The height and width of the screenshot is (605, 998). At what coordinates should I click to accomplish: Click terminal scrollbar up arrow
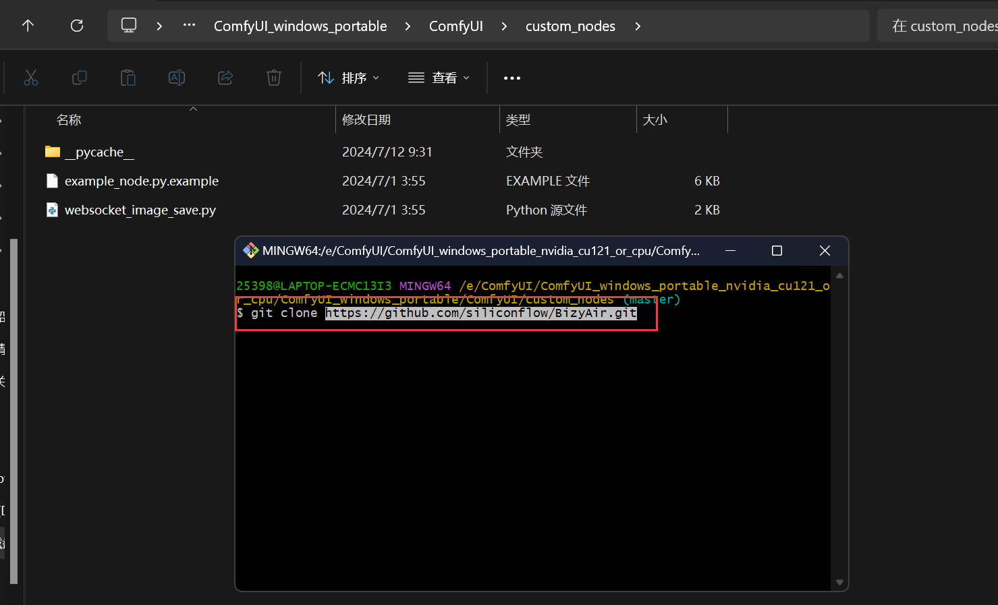(x=839, y=276)
